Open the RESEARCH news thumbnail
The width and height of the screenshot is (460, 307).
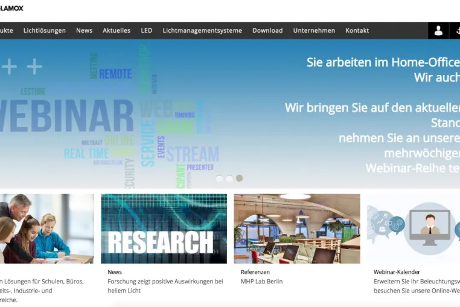tap(164, 228)
